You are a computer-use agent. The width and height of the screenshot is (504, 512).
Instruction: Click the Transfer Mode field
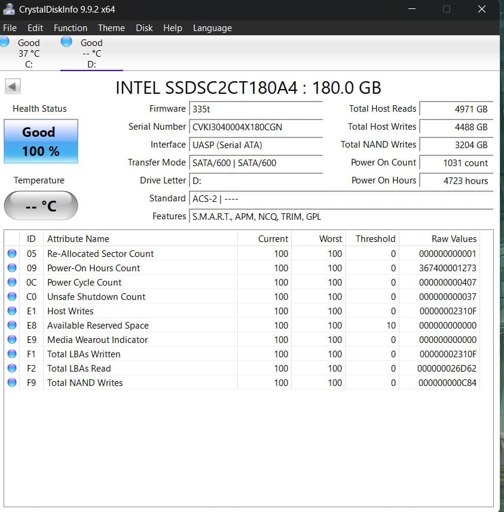coord(256,163)
